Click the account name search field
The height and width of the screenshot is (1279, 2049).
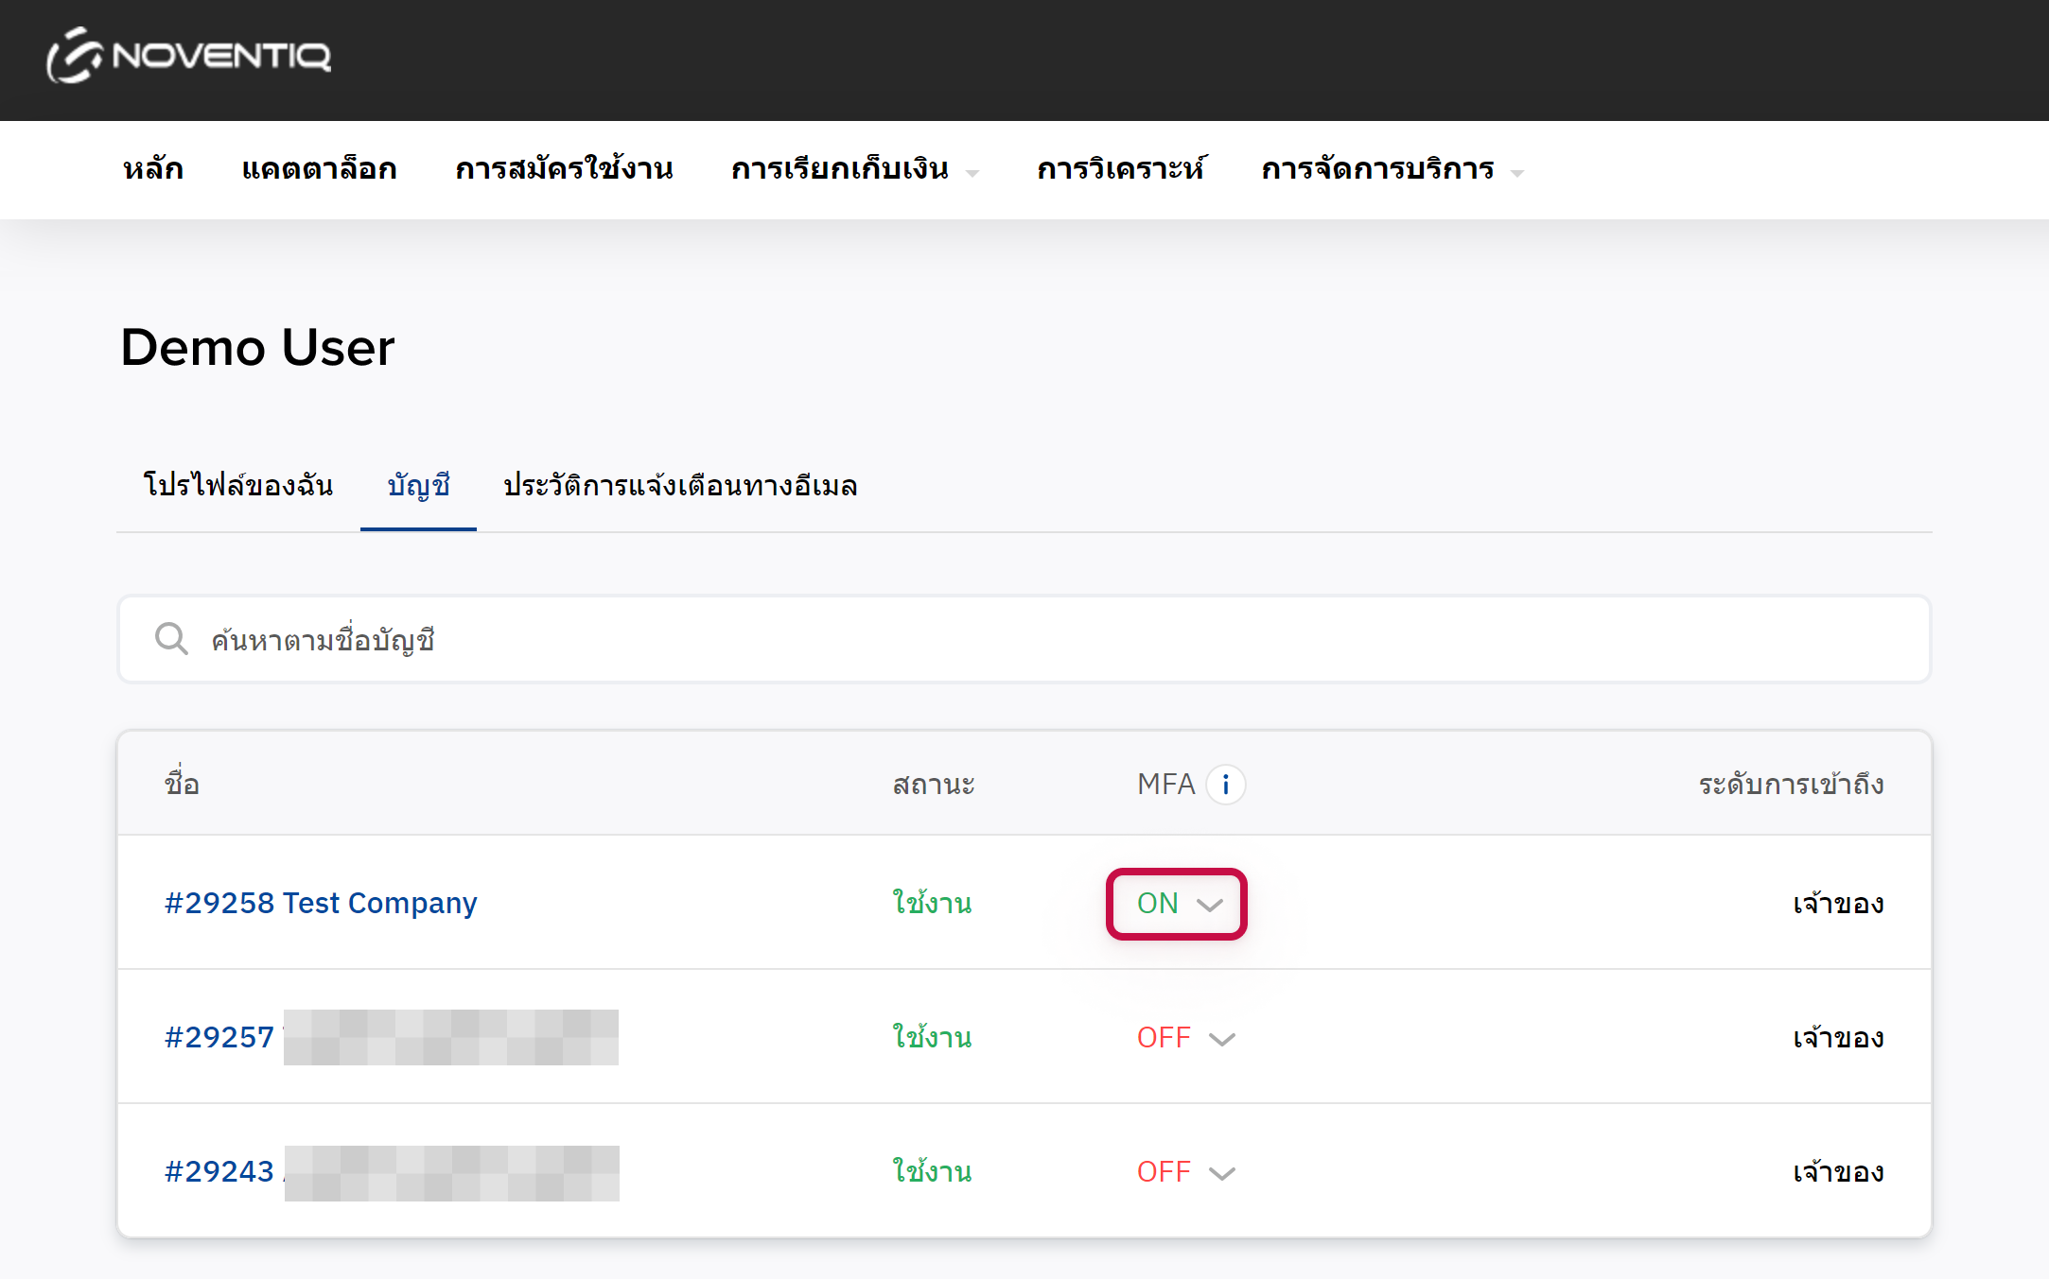1041,640
